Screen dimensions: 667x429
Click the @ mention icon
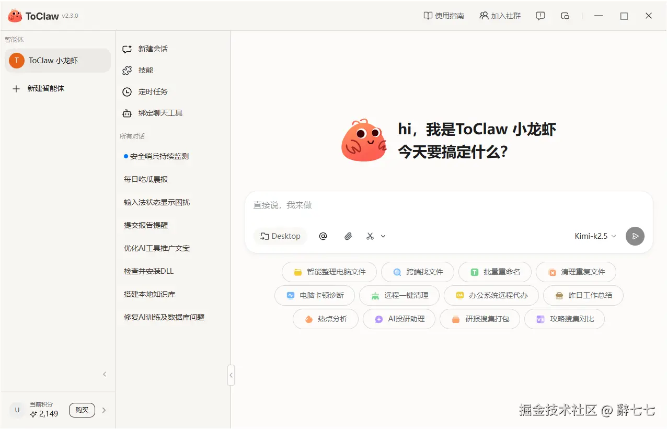(x=323, y=236)
